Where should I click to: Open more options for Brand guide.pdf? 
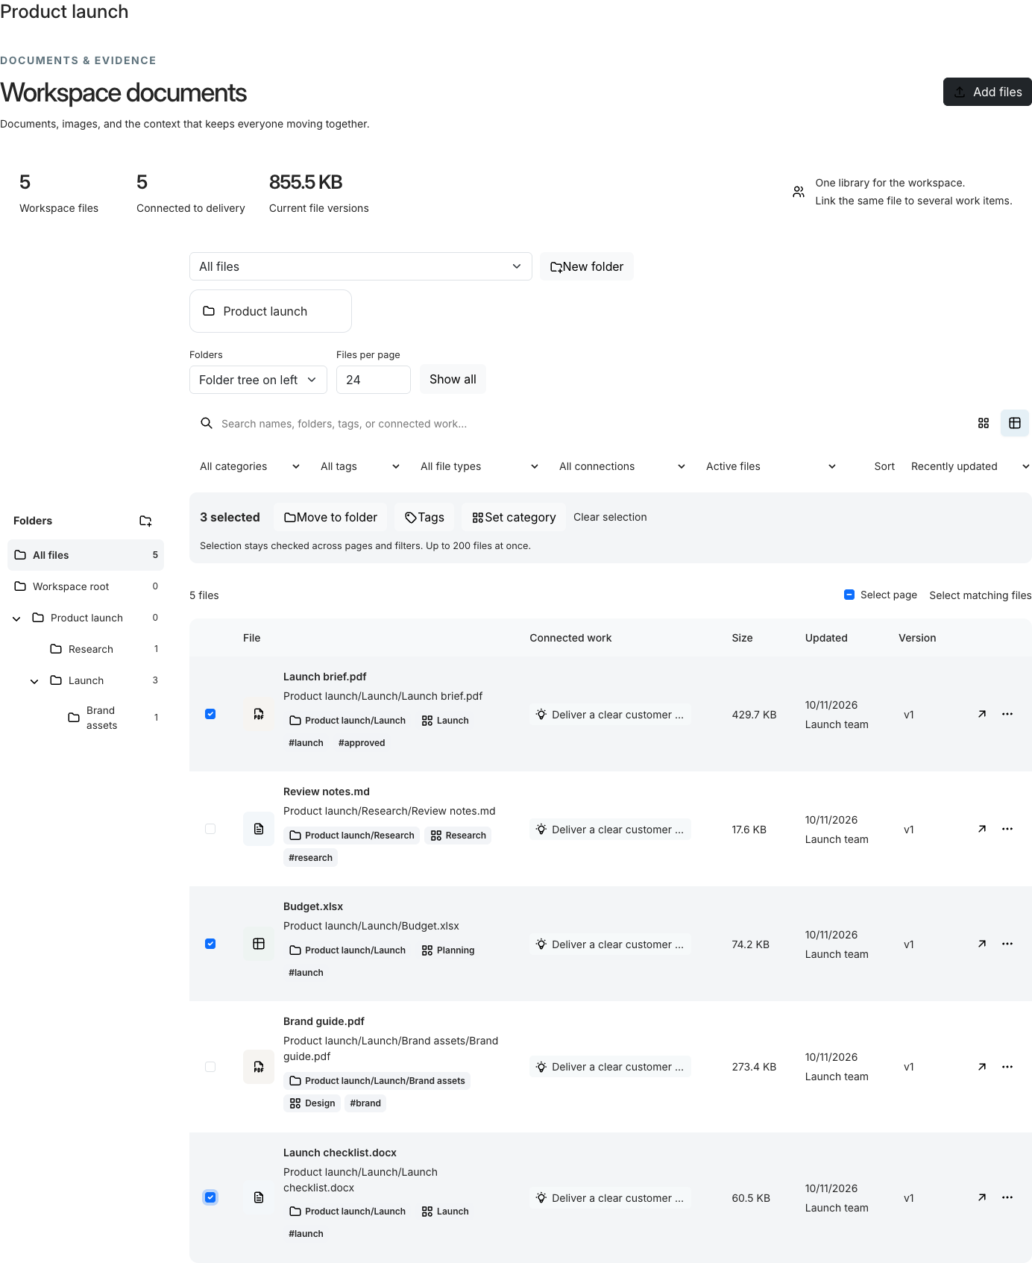point(1007,1067)
